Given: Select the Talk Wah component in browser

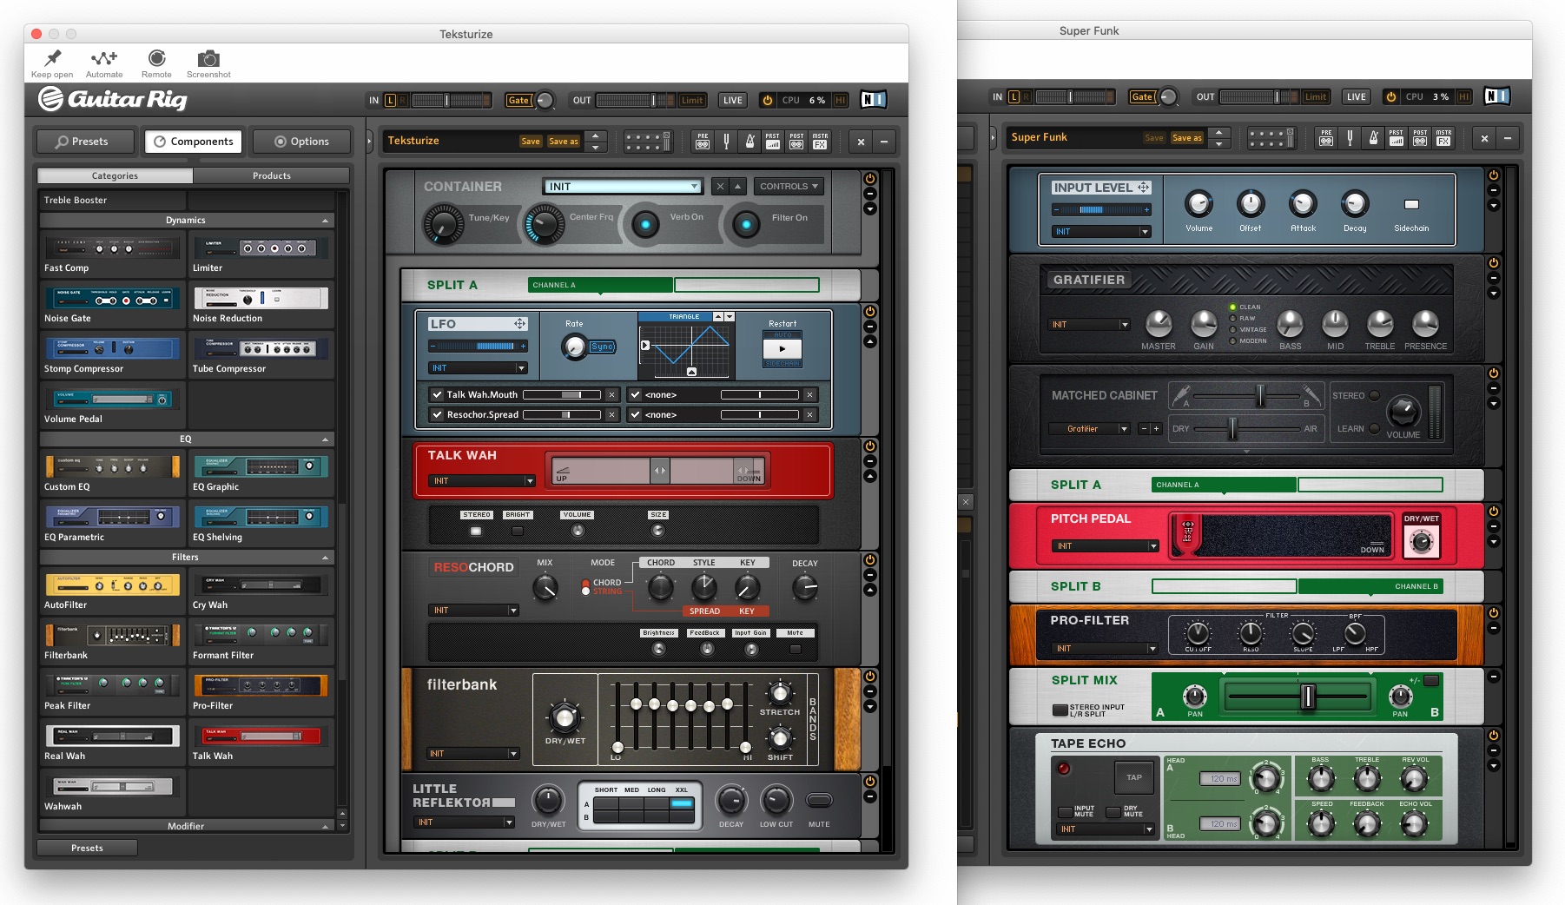Looking at the screenshot, I should click(x=261, y=743).
